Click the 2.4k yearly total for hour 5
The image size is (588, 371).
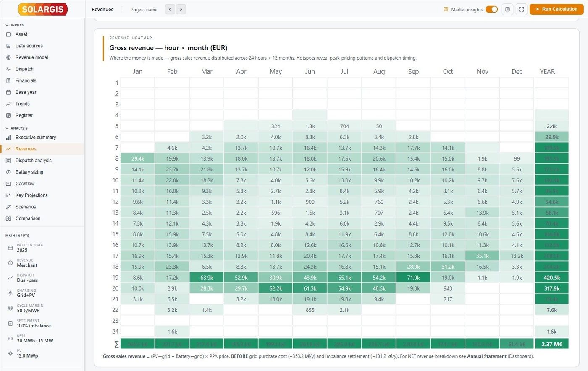pyautogui.click(x=551, y=126)
